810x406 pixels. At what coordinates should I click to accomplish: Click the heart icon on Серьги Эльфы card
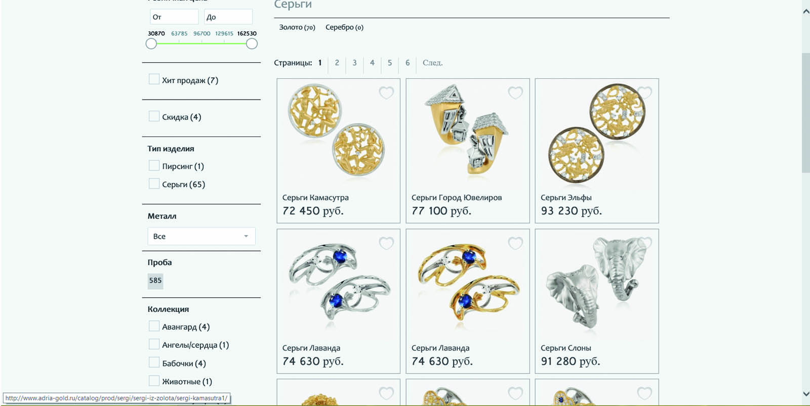(x=644, y=93)
